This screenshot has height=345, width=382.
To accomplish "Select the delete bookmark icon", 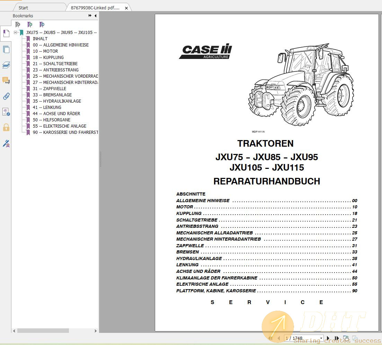I will click(17, 24).
